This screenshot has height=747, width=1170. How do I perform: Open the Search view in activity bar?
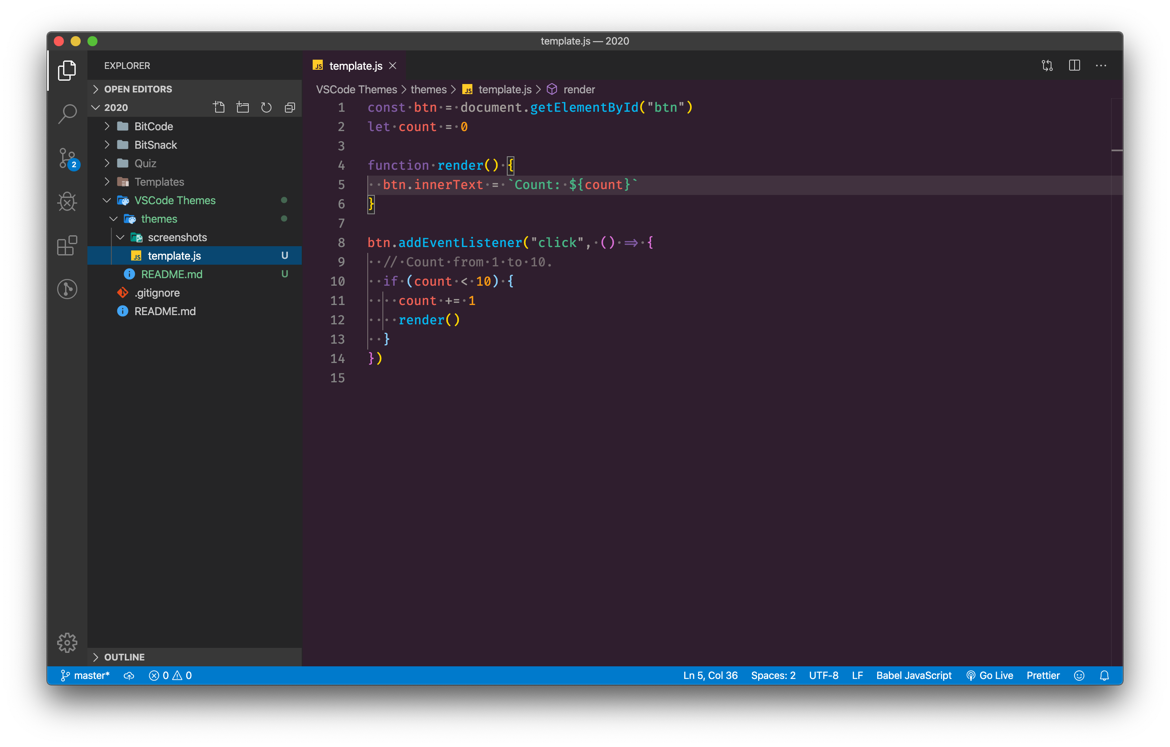(x=67, y=114)
